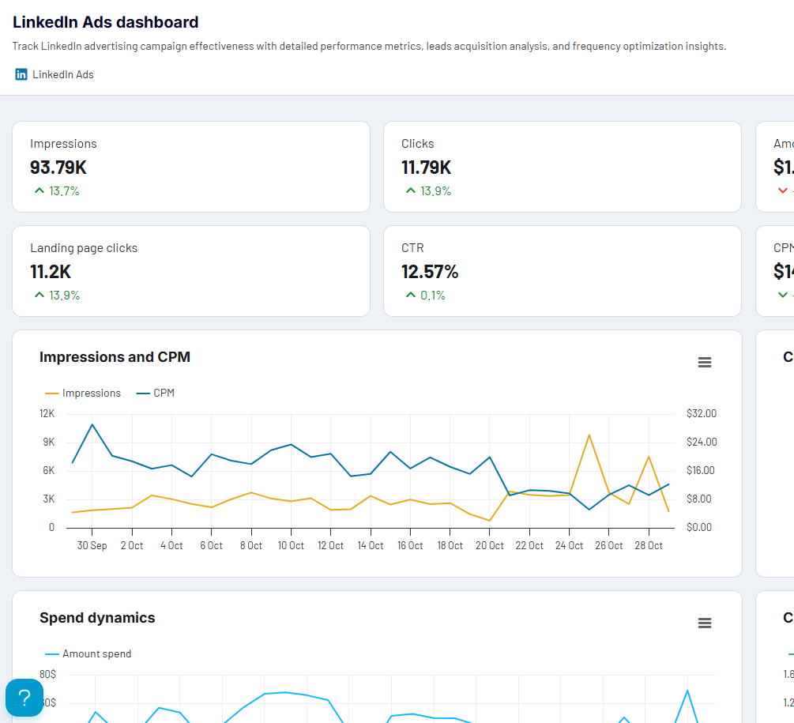The width and height of the screenshot is (794, 723).
Task: Select the Landing page clicks 11.2K value
Action: click(51, 272)
